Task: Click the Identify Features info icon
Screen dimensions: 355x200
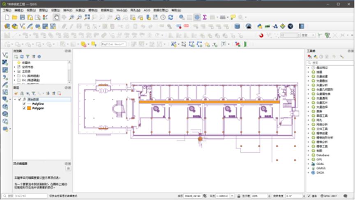Action: (x=182, y=17)
